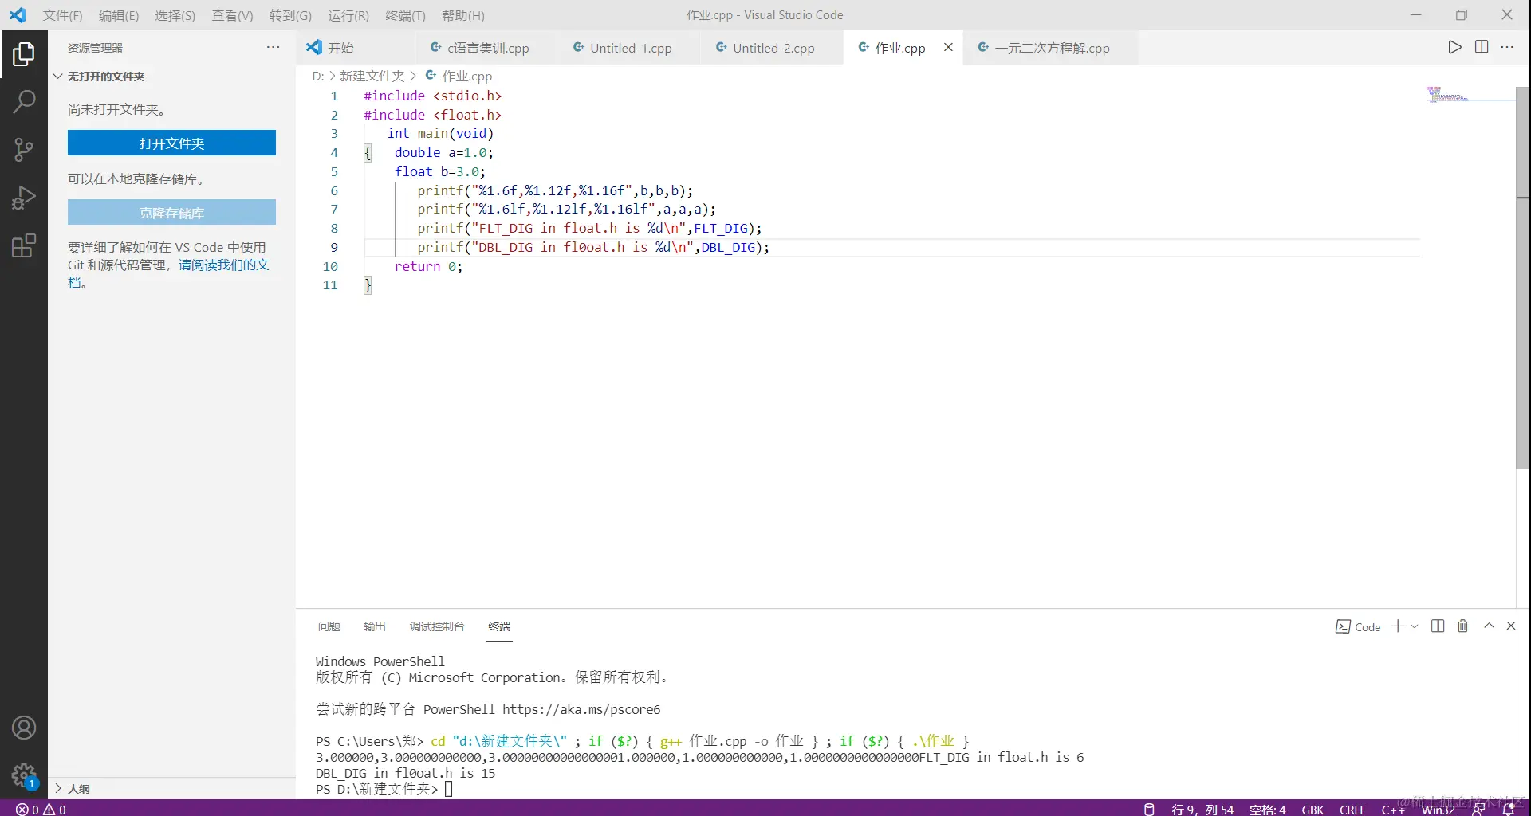Close the terminal panel
This screenshot has height=816, width=1531.
[x=1511, y=626]
